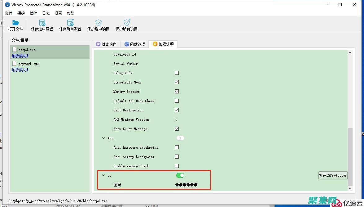Click the 打开文件 folder icon
The height and width of the screenshot is (207, 364).
15,23
